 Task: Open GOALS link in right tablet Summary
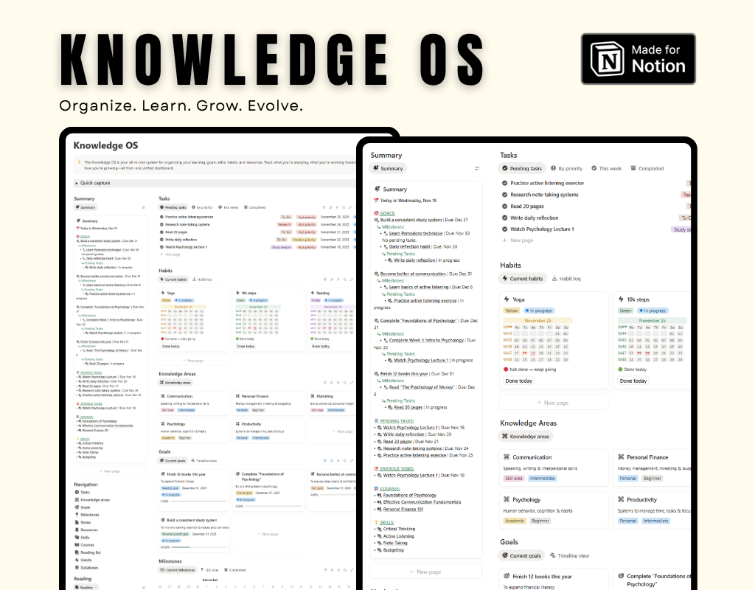tap(388, 213)
